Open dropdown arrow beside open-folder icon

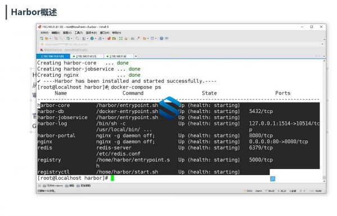click(x=51, y=39)
